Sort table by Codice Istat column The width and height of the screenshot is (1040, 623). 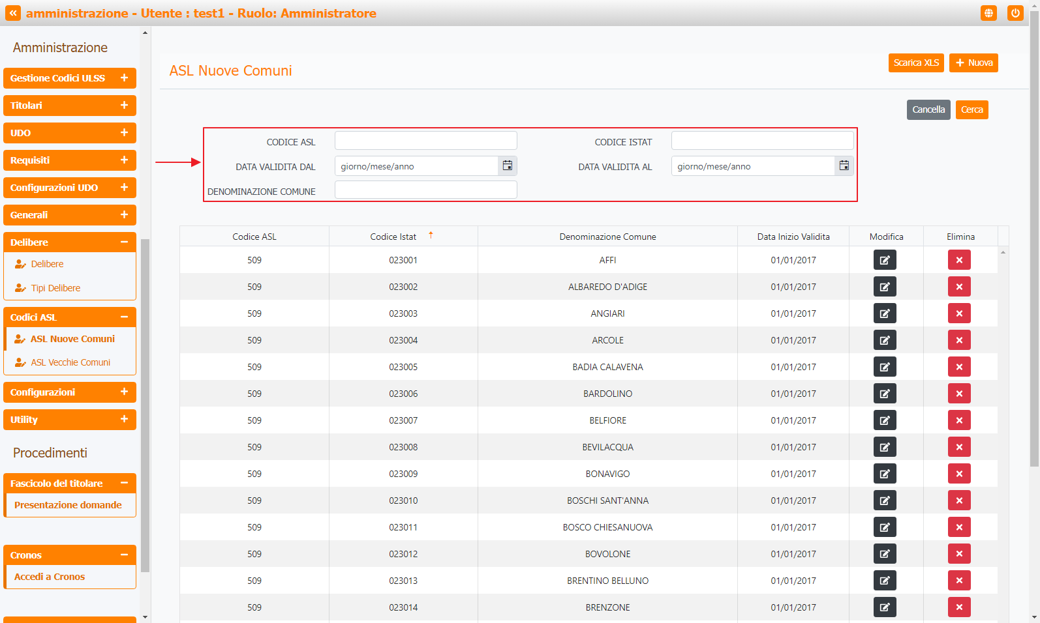coord(393,237)
